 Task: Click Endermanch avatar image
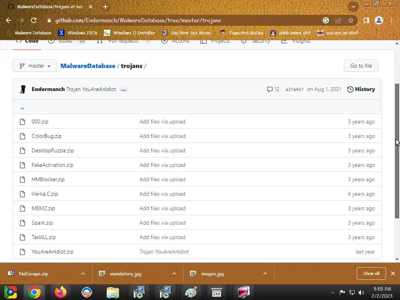(x=23, y=89)
